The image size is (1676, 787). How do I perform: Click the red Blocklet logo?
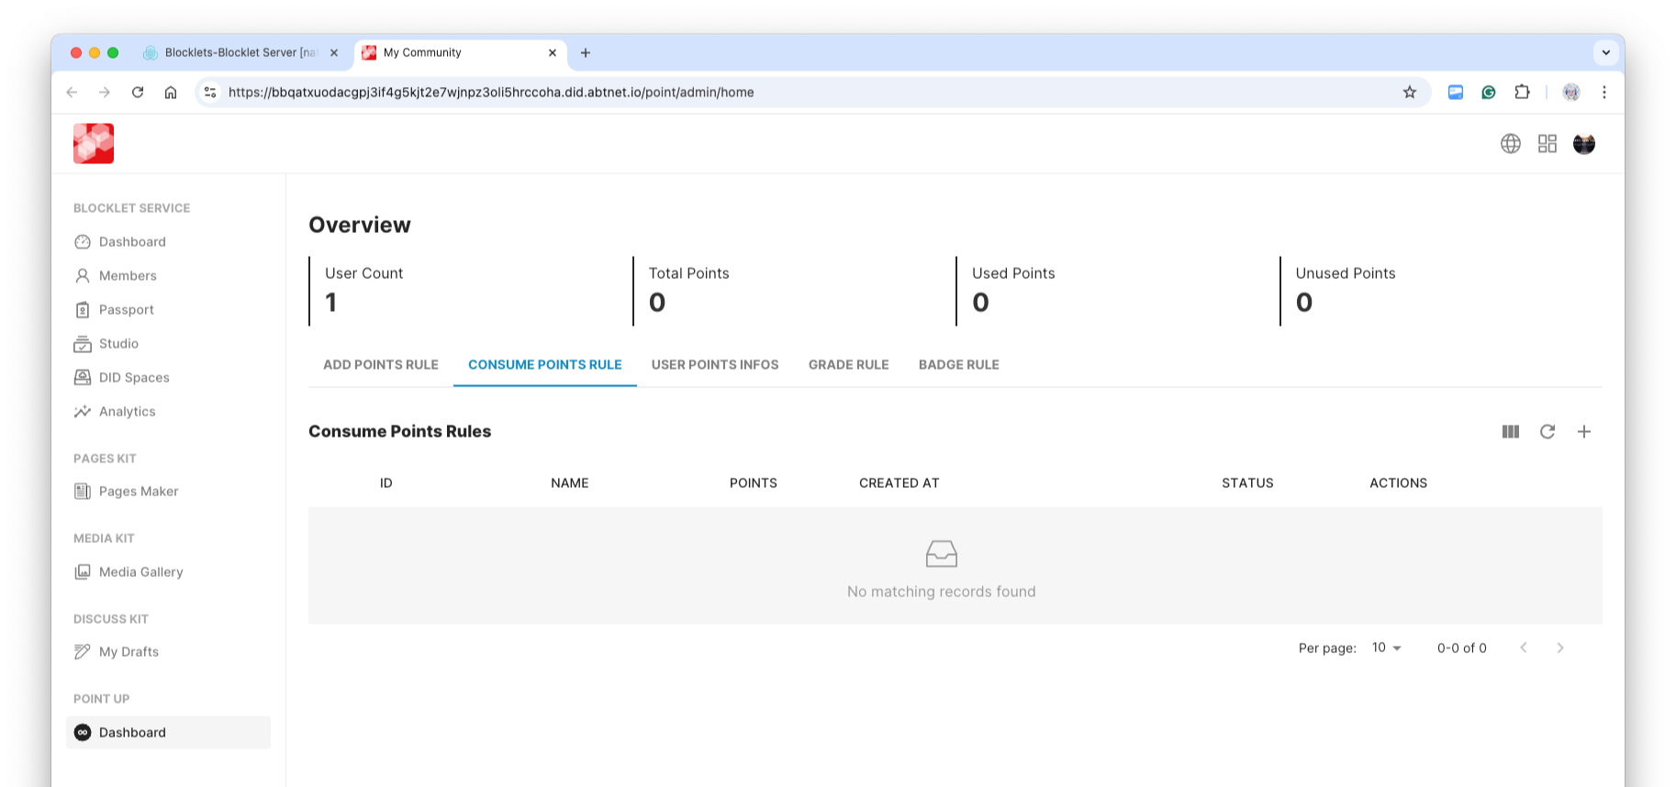[x=94, y=144]
